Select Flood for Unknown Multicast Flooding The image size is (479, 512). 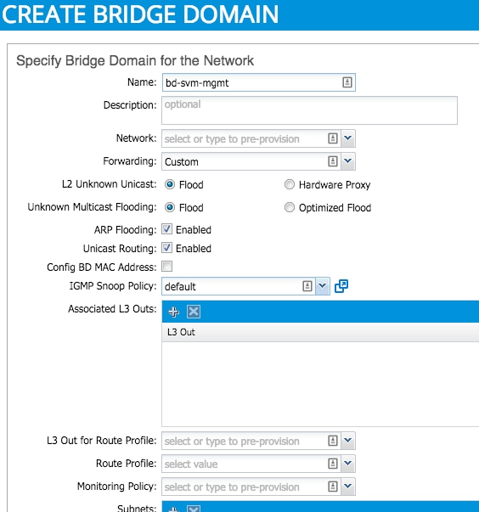[x=170, y=207]
